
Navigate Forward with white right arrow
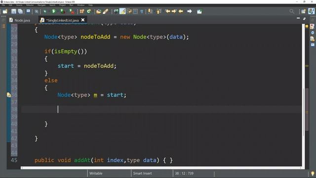(x=189, y=11)
